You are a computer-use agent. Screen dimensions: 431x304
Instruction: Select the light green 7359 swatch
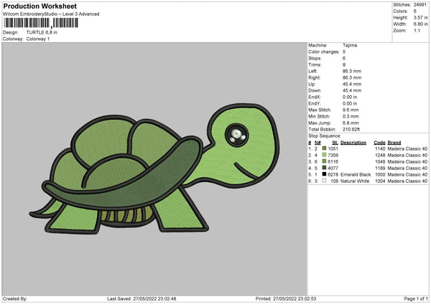(324, 155)
